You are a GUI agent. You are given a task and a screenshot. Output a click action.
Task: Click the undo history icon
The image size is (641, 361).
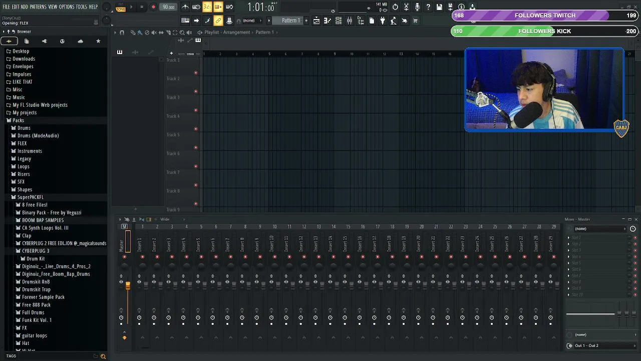(395, 7)
